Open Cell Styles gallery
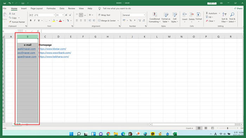246x138 pixels. tap(174, 18)
